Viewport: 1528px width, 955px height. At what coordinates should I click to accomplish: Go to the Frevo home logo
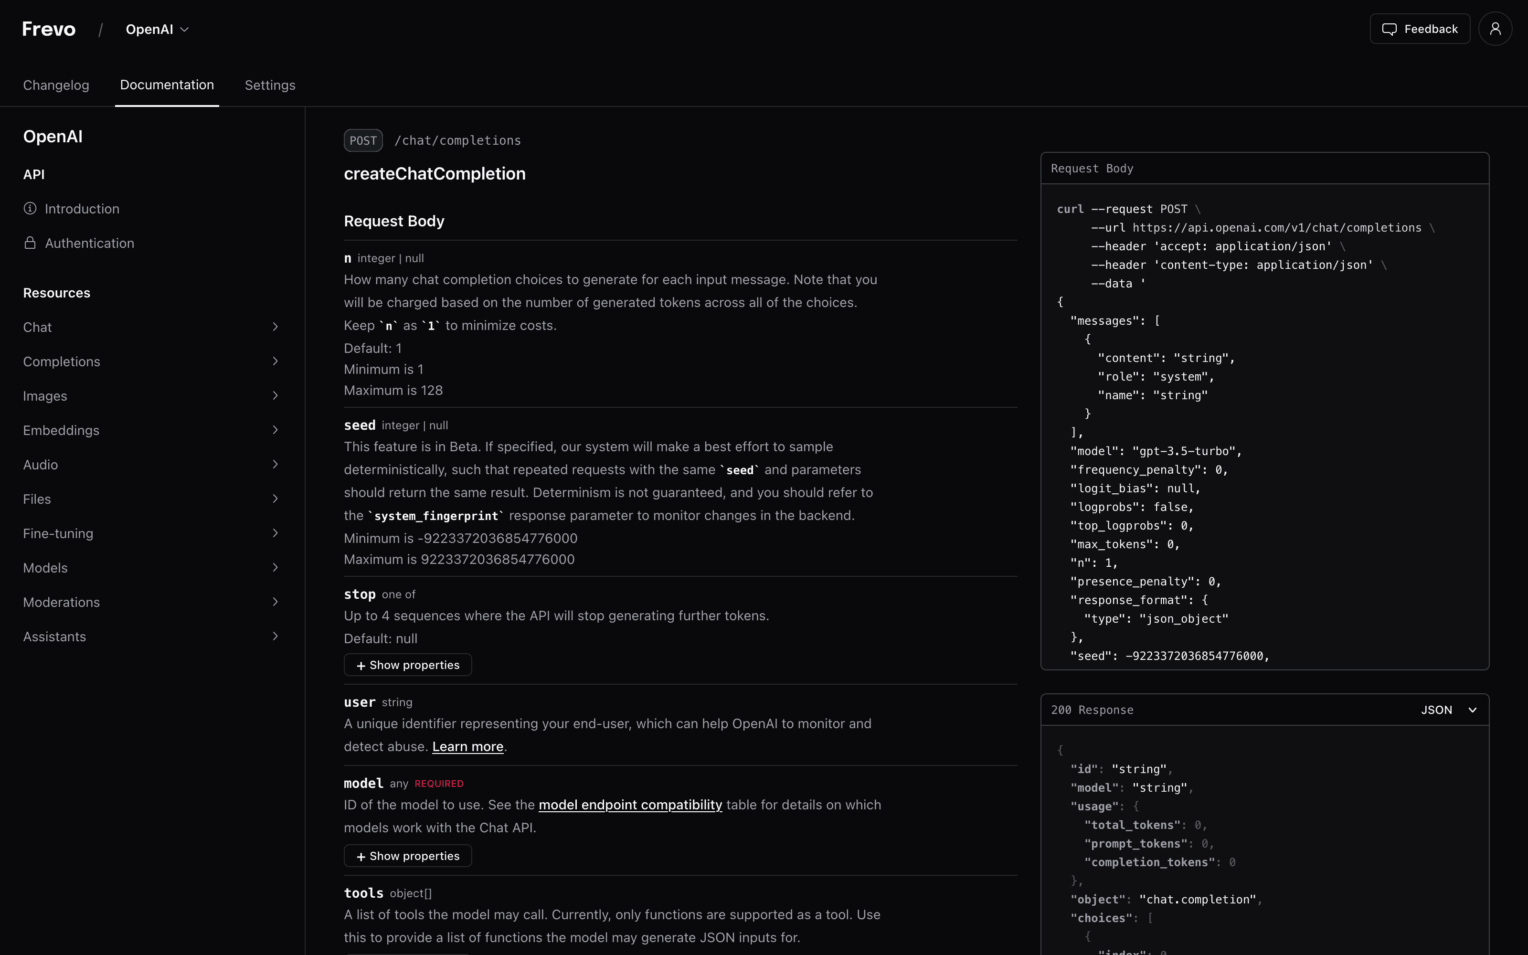[49, 29]
